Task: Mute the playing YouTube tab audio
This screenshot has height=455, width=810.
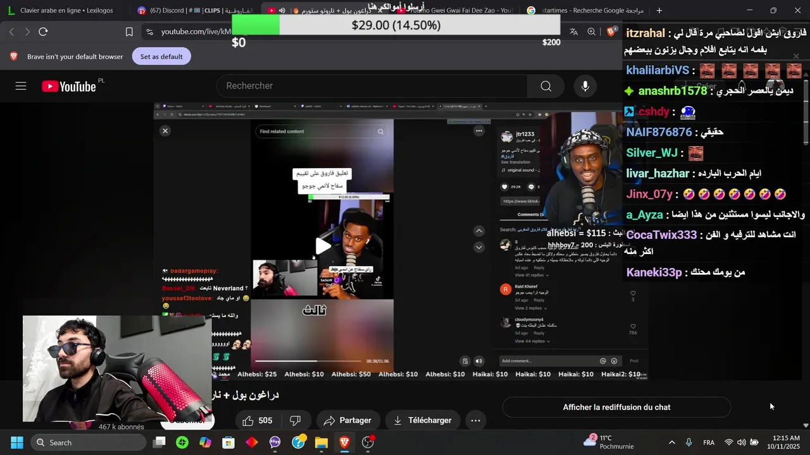Action: [282, 10]
